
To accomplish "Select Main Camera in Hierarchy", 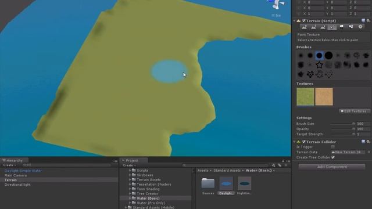I will (16, 175).
